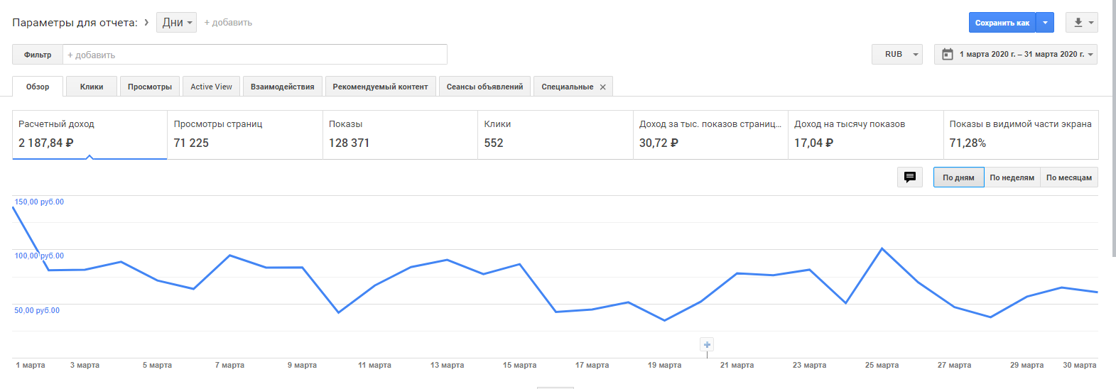Show the chart По дням
The height and width of the screenshot is (389, 1116).
tap(958, 177)
